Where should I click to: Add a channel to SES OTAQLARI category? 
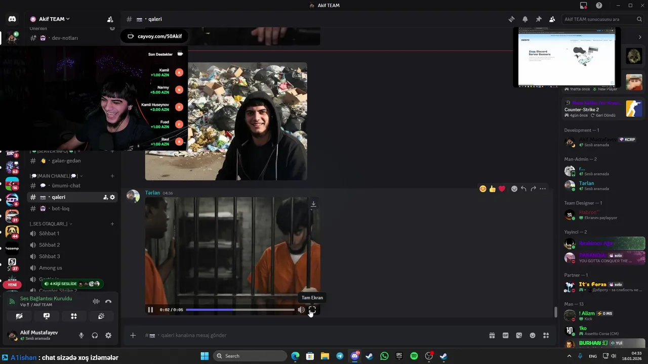pyautogui.click(x=112, y=224)
